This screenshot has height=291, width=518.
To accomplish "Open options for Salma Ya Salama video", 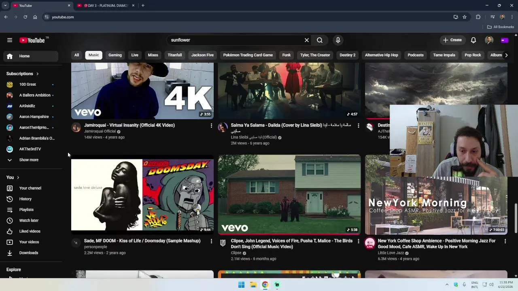I will (358, 126).
